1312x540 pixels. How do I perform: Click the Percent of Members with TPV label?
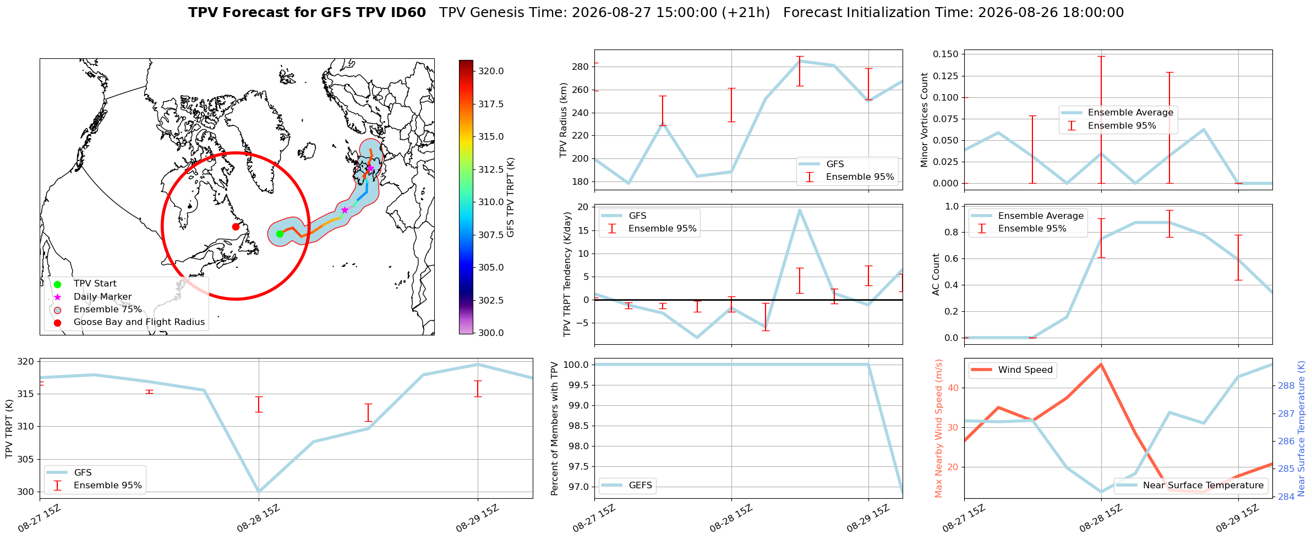point(554,429)
